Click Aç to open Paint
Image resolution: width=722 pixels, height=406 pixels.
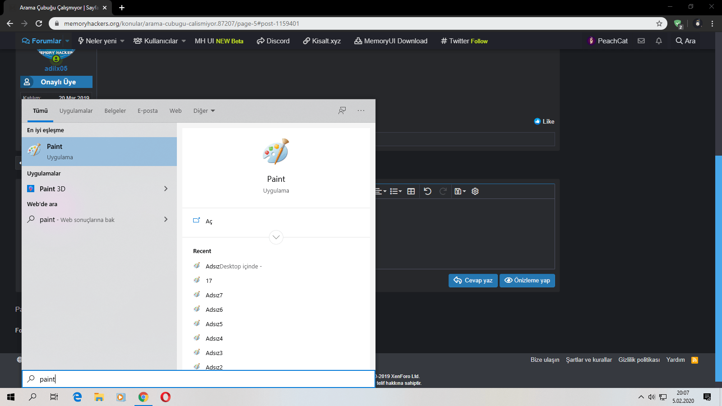pyautogui.click(x=276, y=221)
